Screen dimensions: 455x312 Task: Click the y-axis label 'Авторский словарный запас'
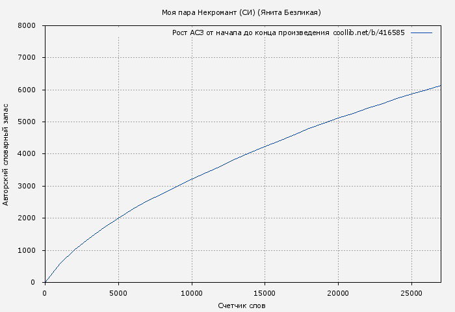6,154
